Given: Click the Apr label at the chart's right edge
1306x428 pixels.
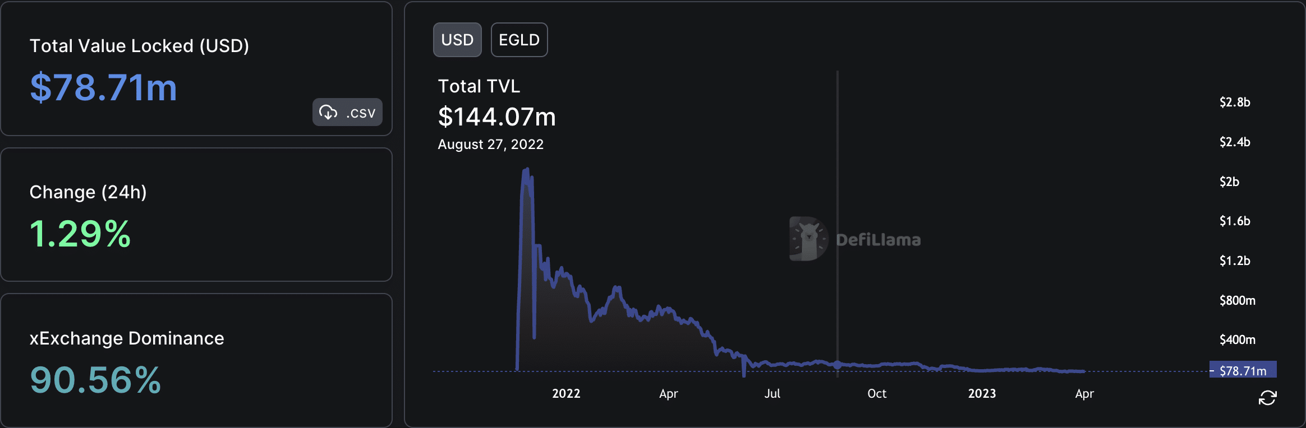Looking at the screenshot, I should [1085, 394].
